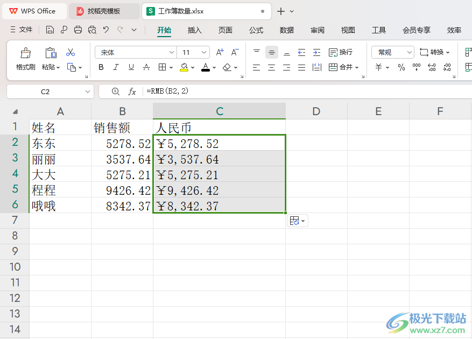Image resolution: width=472 pixels, height=339 pixels.
Task: Click the Print icon
Action: [78, 30]
